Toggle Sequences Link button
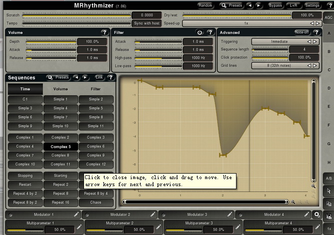The height and width of the screenshot is (235, 334). [x=99, y=77]
